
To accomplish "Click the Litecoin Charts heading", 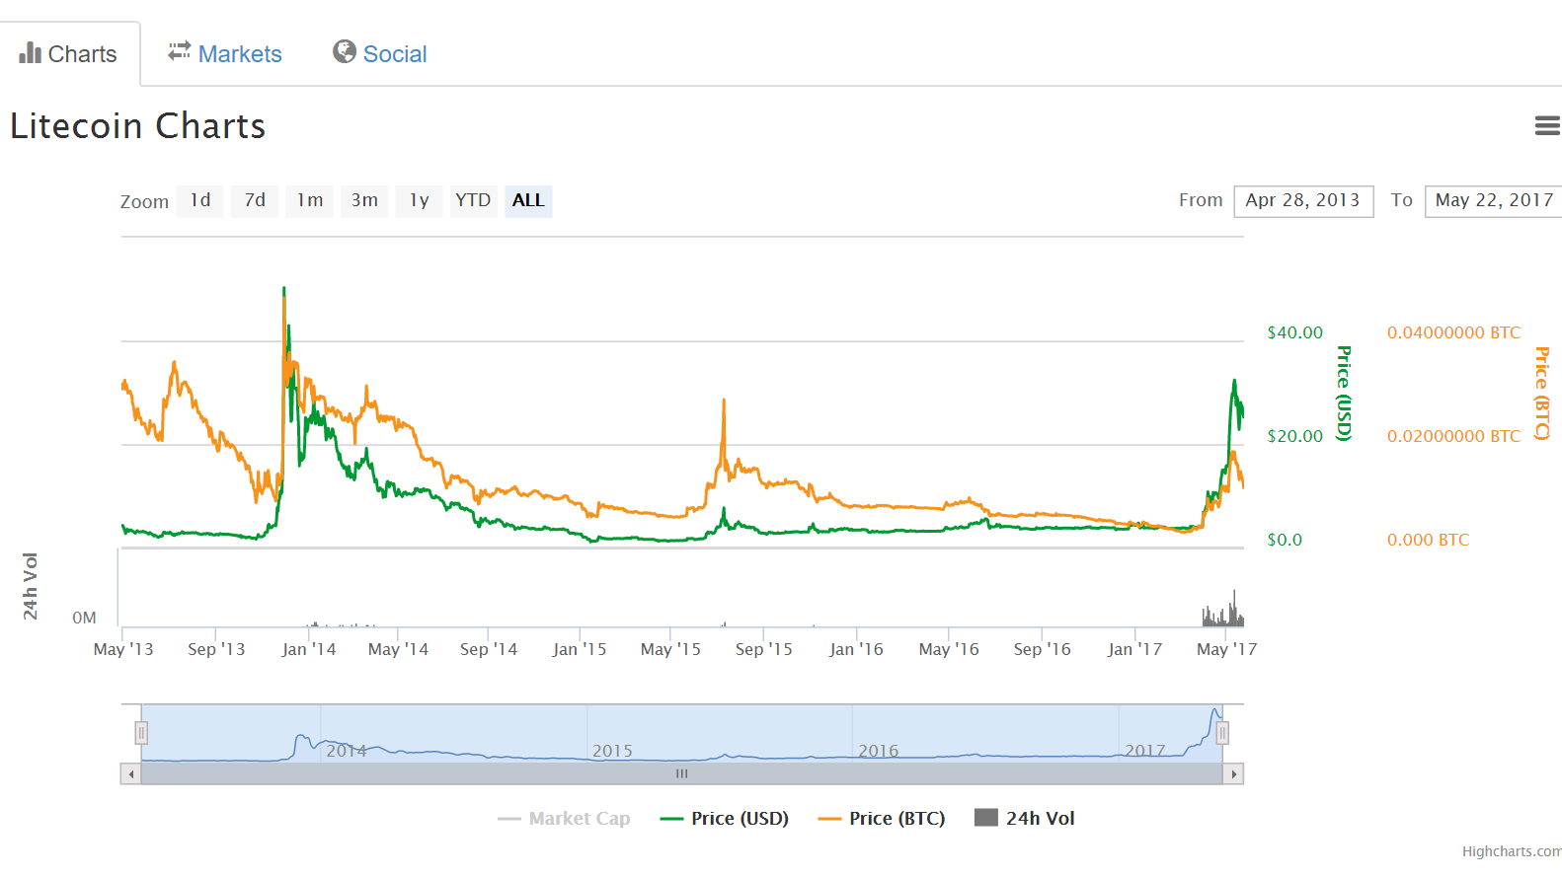I will click(x=138, y=126).
